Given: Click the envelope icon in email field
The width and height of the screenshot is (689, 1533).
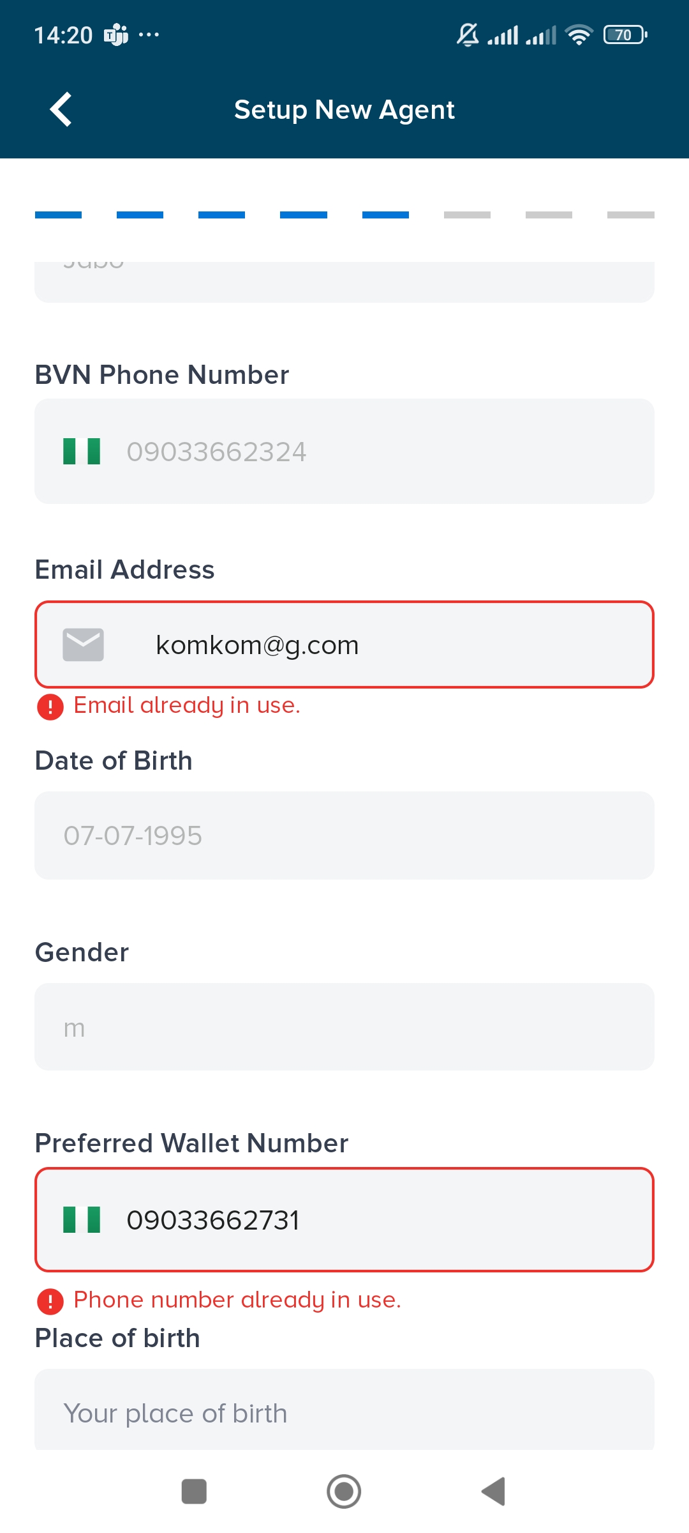Looking at the screenshot, I should (x=83, y=644).
